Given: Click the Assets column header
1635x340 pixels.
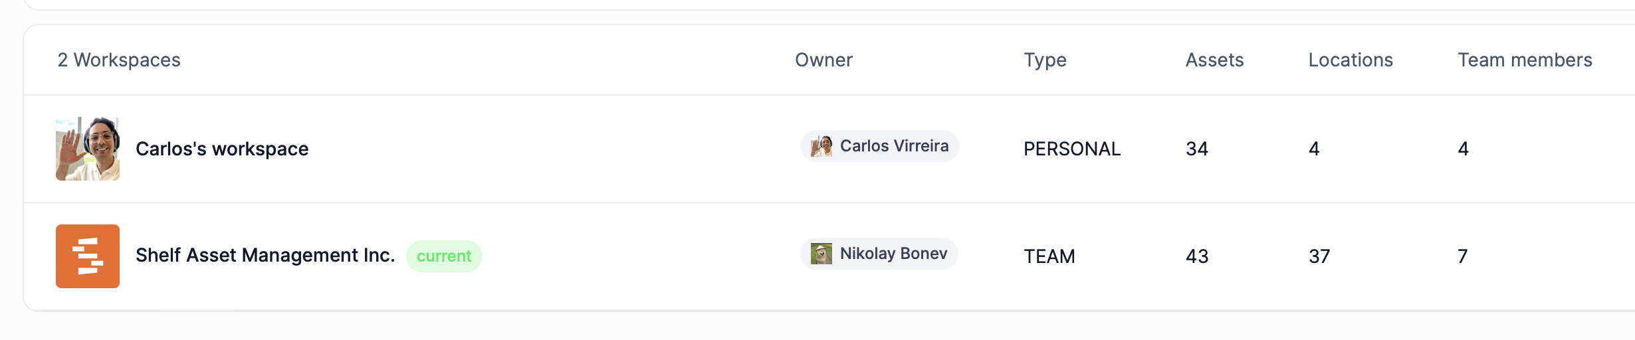Looking at the screenshot, I should pyautogui.click(x=1214, y=60).
